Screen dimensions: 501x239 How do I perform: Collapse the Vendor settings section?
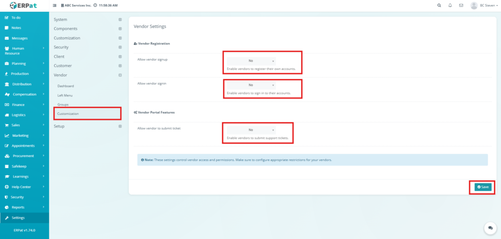[x=120, y=75]
